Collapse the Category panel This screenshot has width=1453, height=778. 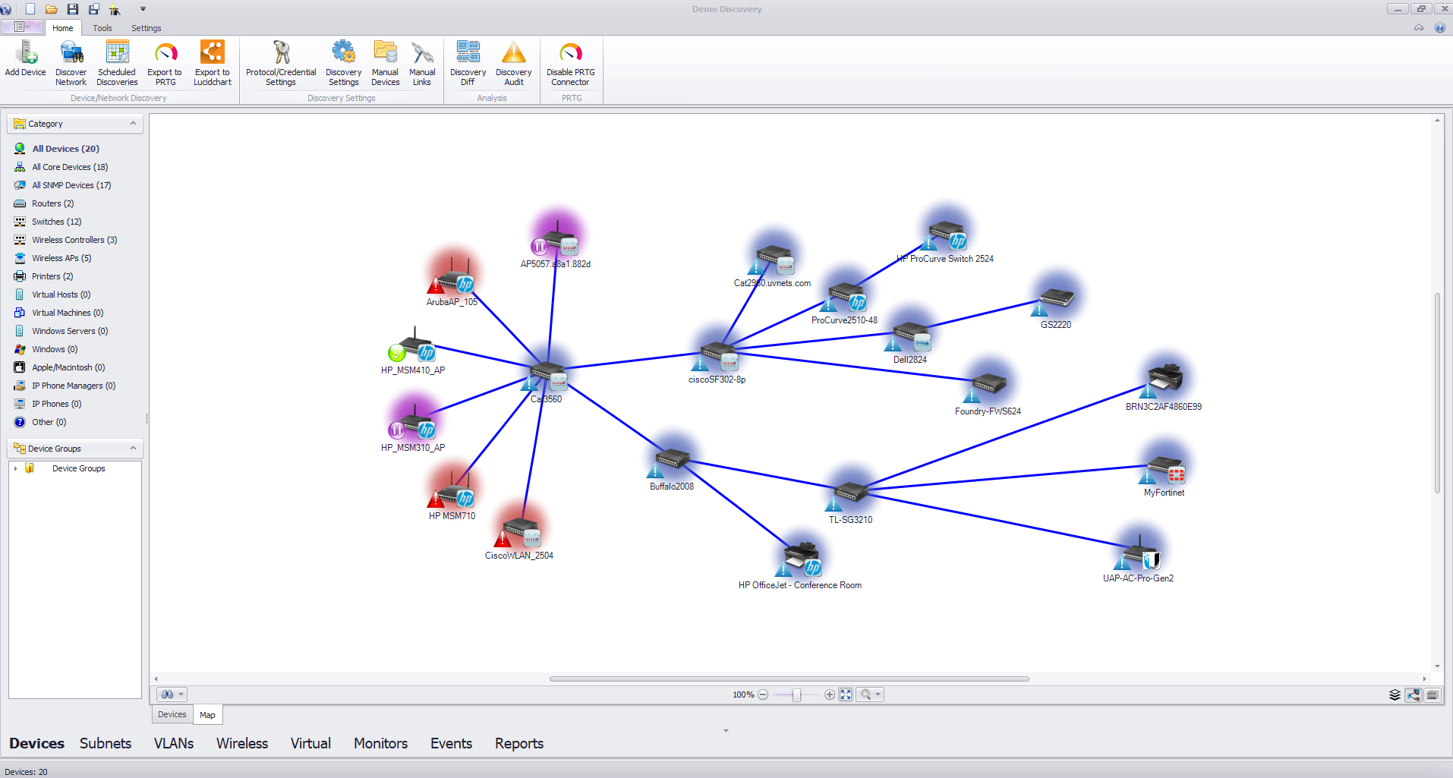134,123
